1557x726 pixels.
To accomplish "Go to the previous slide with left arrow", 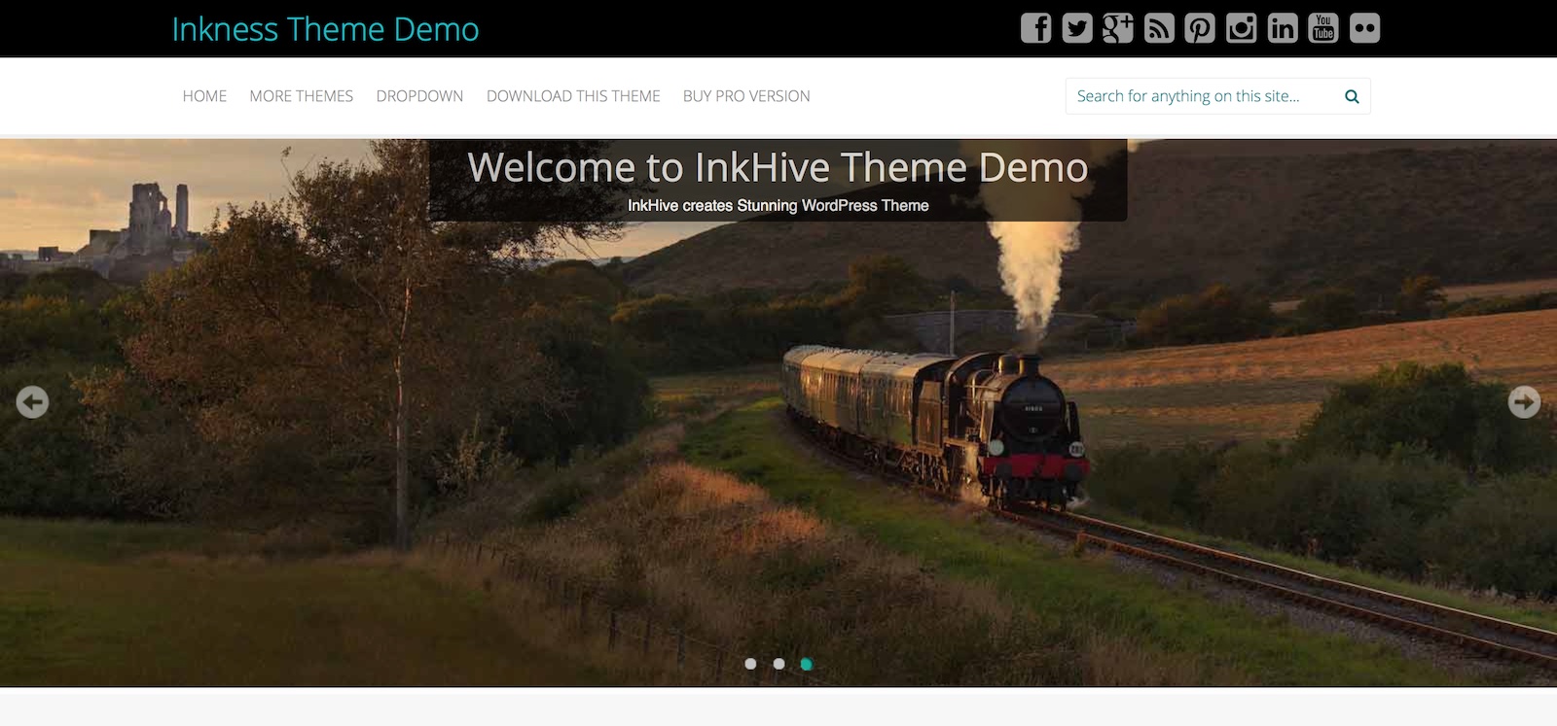I will [32, 401].
